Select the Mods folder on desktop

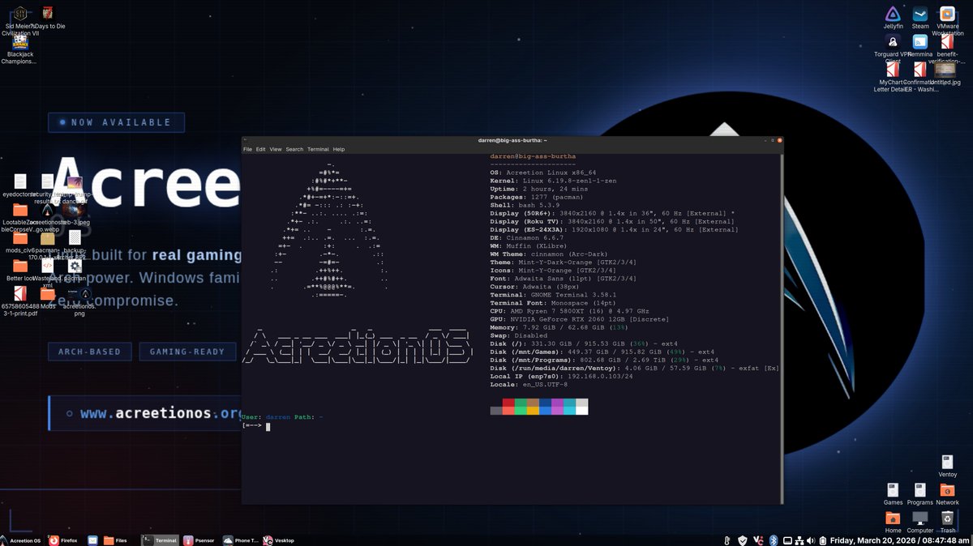[x=48, y=294]
